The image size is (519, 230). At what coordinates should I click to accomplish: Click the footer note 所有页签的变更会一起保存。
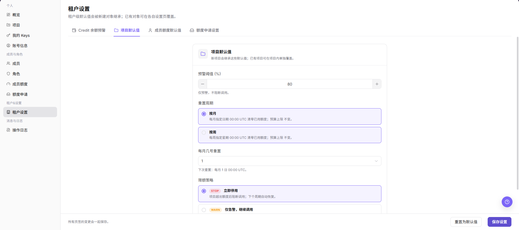[89, 222]
